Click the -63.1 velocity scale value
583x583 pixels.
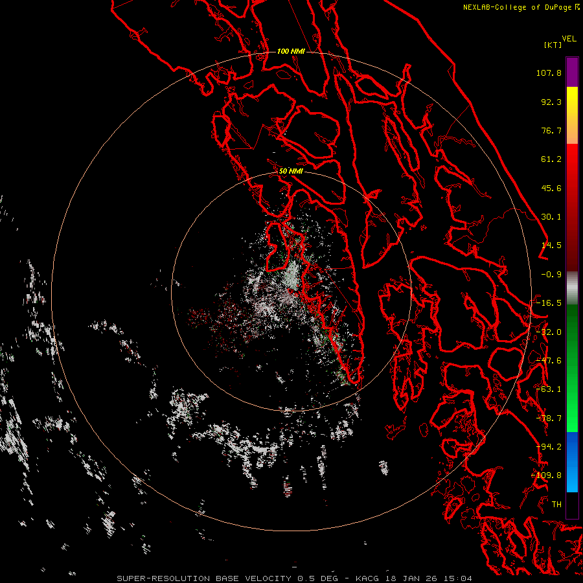coord(549,389)
